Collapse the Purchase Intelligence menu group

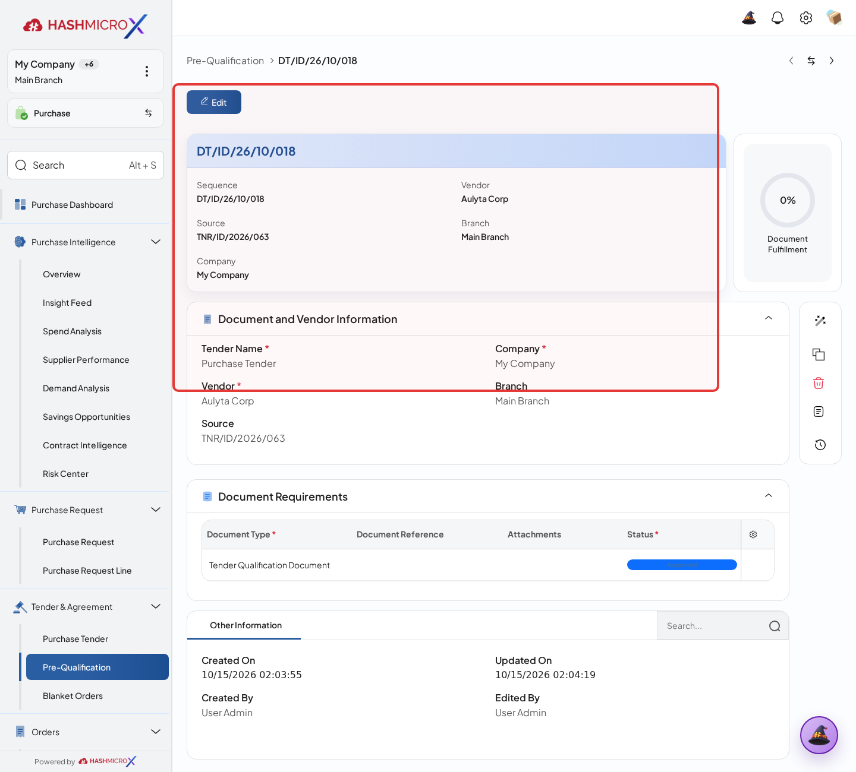pos(156,242)
